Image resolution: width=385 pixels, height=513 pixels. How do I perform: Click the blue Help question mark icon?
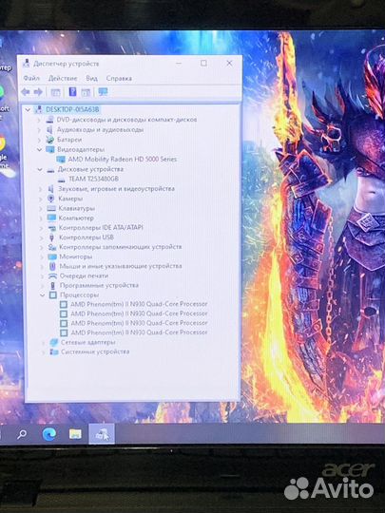pyautogui.click(x=72, y=92)
